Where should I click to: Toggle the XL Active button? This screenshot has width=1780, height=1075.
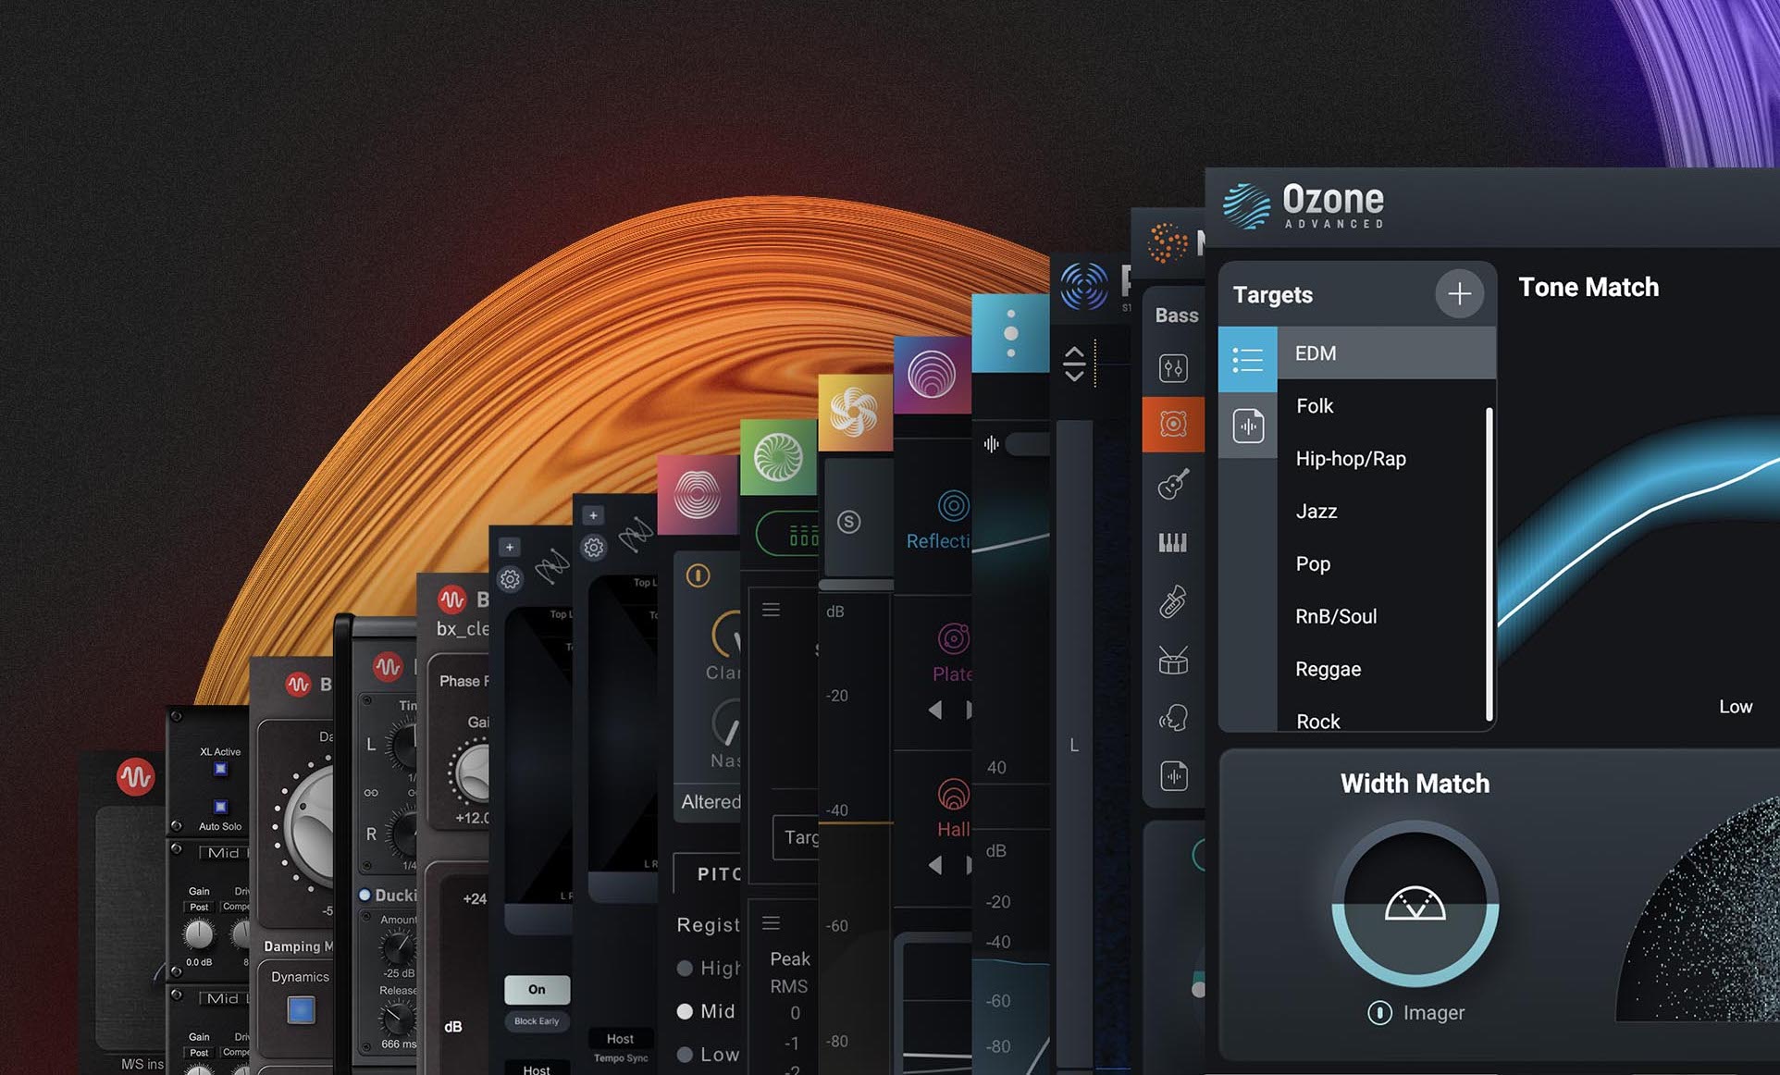point(220,769)
